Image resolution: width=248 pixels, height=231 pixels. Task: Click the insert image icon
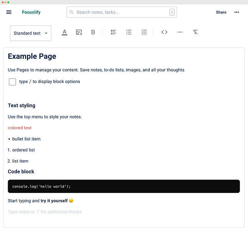click(79, 32)
